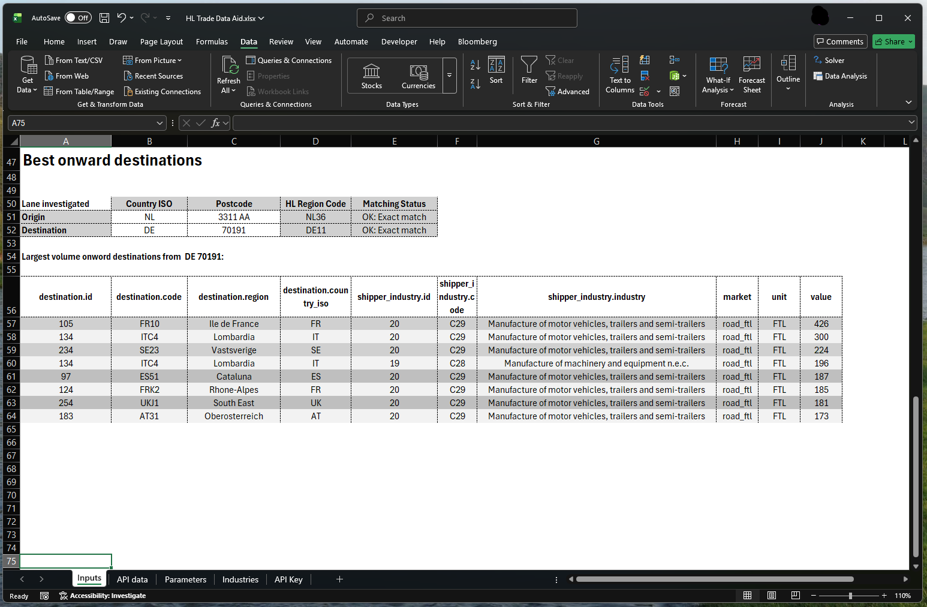The image size is (927, 607).
Task: Open Data Validation
Action: pyautogui.click(x=645, y=91)
